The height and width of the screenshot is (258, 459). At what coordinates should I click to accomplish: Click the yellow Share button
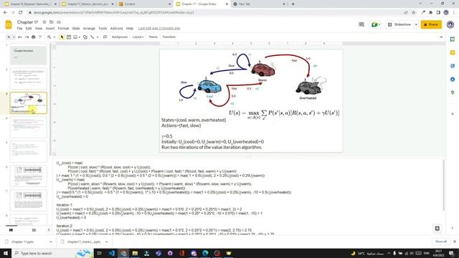[431, 24]
